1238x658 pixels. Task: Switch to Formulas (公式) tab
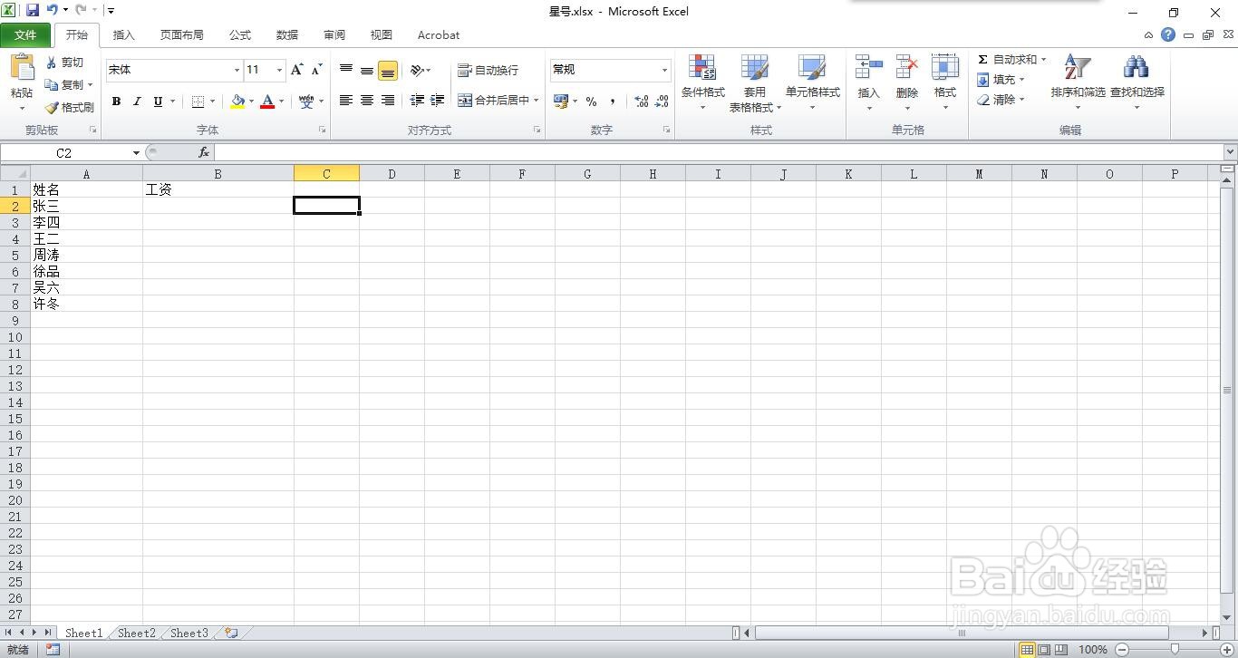pyautogui.click(x=239, y=34)
